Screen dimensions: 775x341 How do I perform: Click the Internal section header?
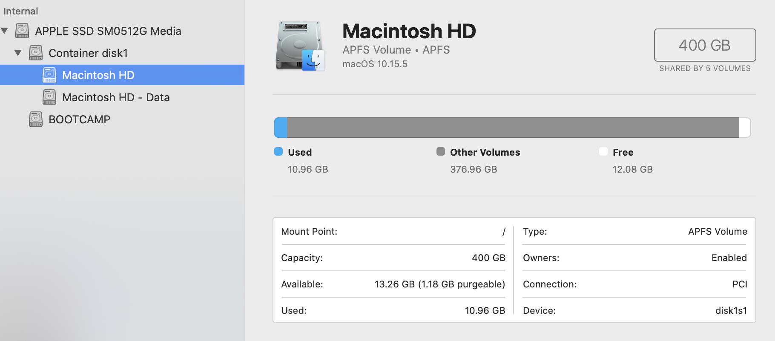20,11
